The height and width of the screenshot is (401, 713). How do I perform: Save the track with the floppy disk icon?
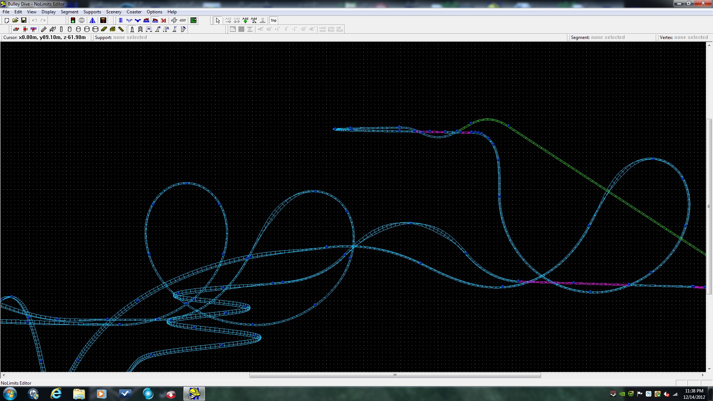pyautogui.click(x=24, y=20)
